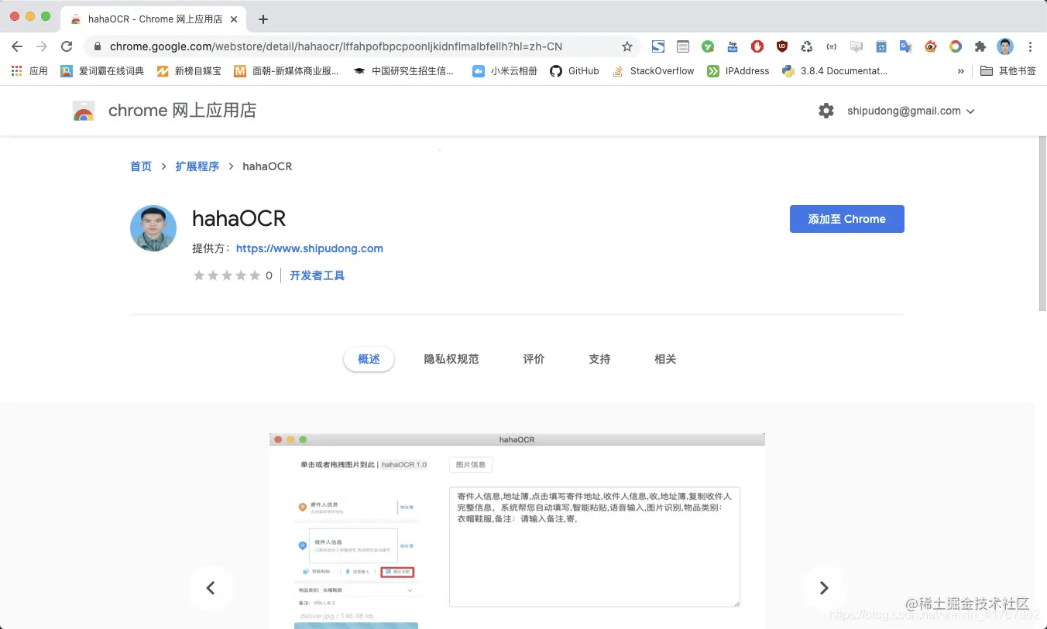The width and height of the screenshot is (1047, 629).
Task: Open the IPAddress bookmark
Action: [739, 70]
